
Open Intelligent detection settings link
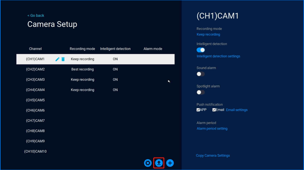click(218, 56)
